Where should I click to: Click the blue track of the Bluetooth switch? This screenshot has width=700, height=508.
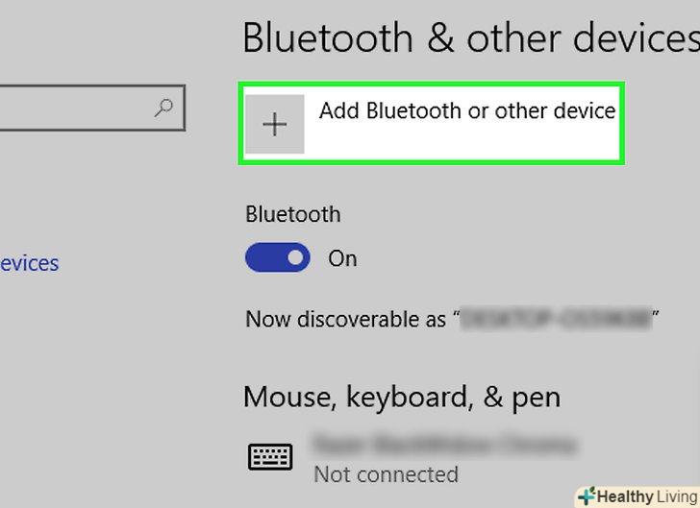(x=262, y=257)
